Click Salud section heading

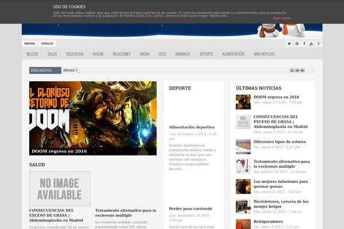(37, 165)
